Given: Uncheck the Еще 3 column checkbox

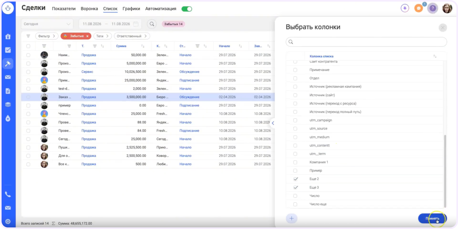Looking at the screenshot, I should point(296,187).
